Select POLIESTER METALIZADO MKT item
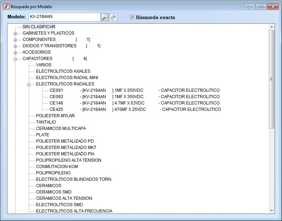Screen dimensions: 282x221 tap(66, 147)
